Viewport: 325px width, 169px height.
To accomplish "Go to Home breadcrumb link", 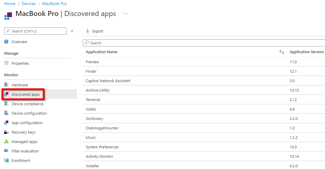I will [10, 4].
